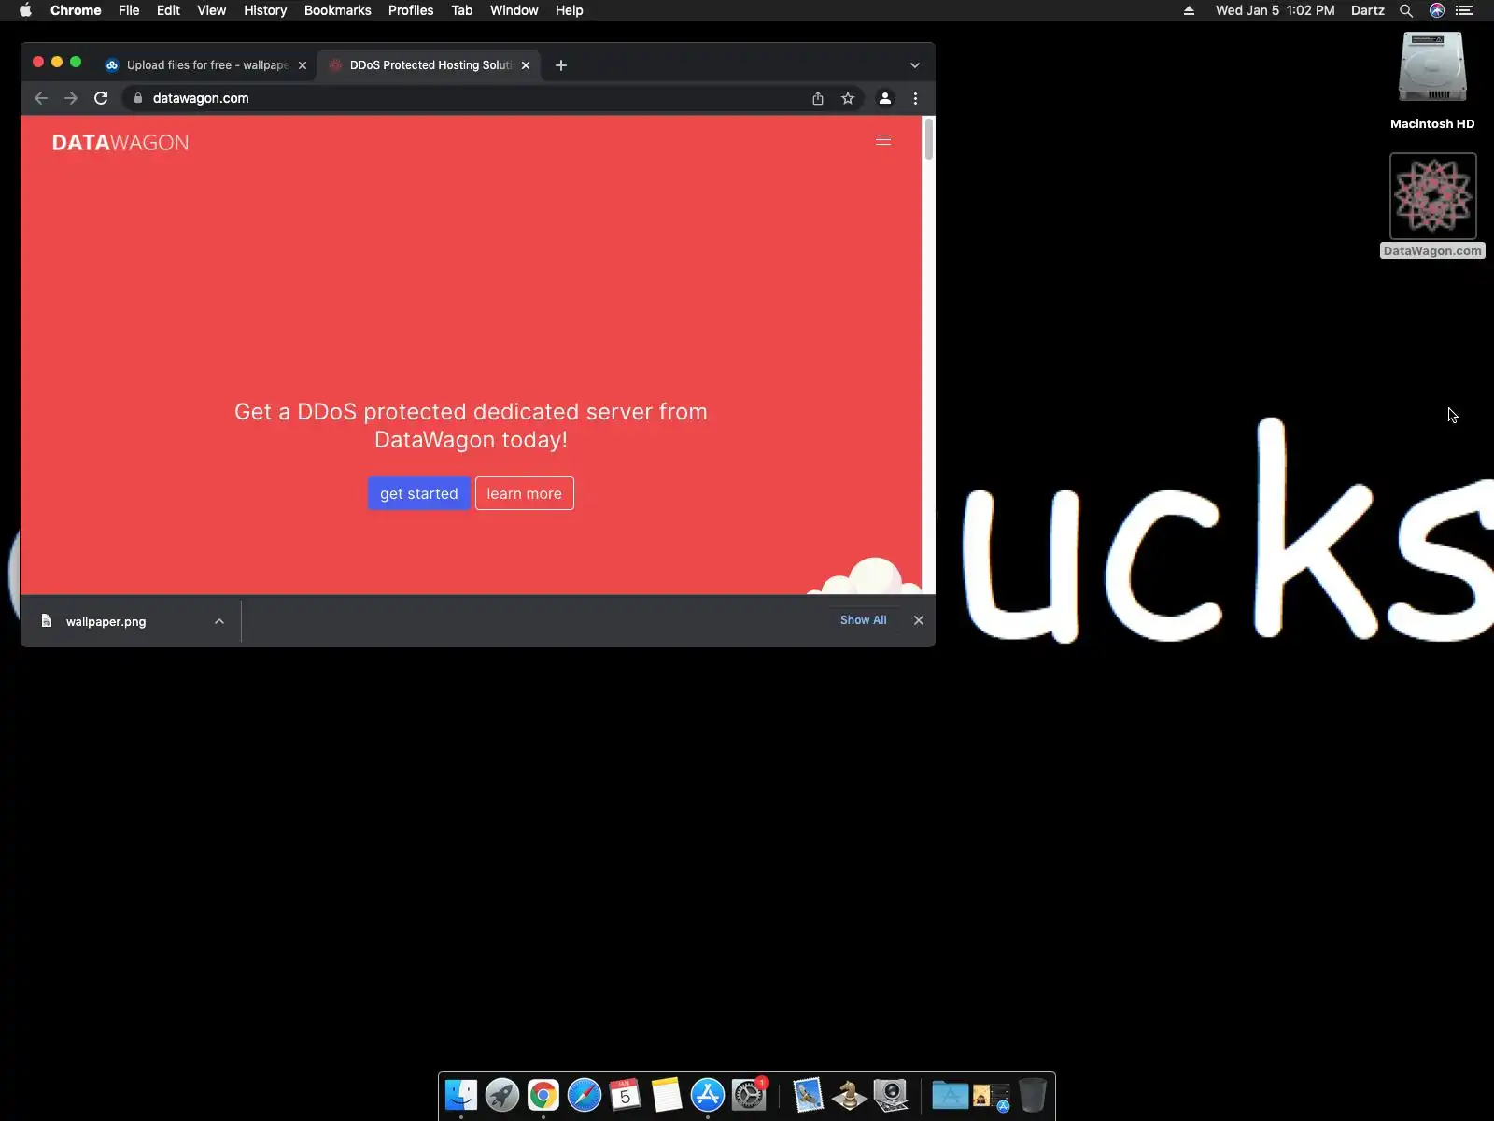Select the 'DDoS Protected Hosting' tab
1494x1121 pixels.
click(430, 65)
